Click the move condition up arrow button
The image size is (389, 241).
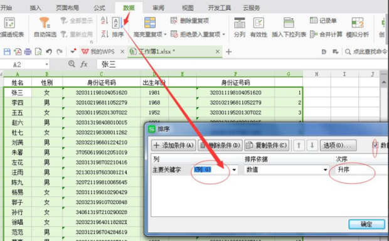pyautogui.click(x=299, y=145)
